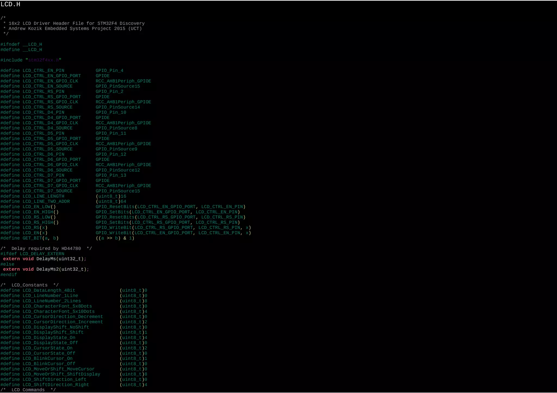557x393 pixels.
Task: Click the LCD_LINE_TWO_ADDR macro name
Action: click(46, 201)
